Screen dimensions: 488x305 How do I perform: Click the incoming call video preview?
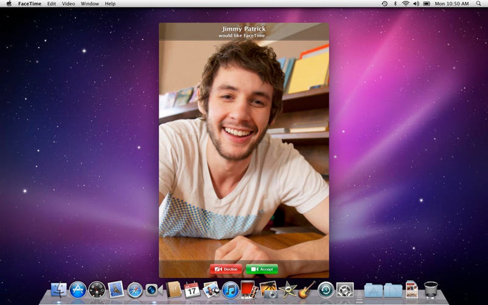point(244,150)
